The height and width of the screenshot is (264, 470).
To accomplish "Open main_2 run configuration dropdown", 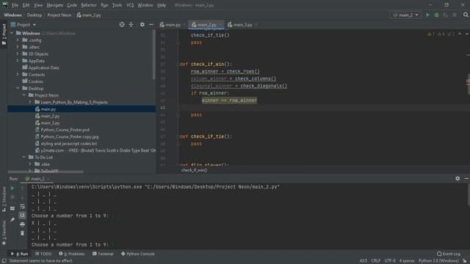I will (x=405, y=15).
